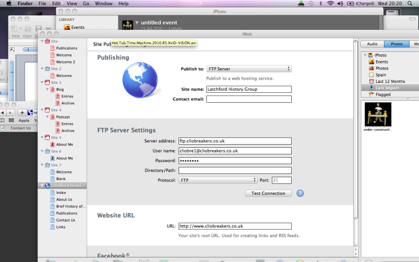Collapse the Podcast disclosure triangle

(x=47, y=117)
